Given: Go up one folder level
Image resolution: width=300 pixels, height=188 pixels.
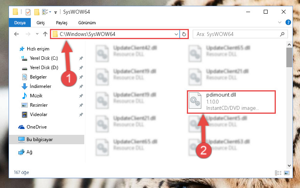Looking at the screenshot, I should (45, 34).
